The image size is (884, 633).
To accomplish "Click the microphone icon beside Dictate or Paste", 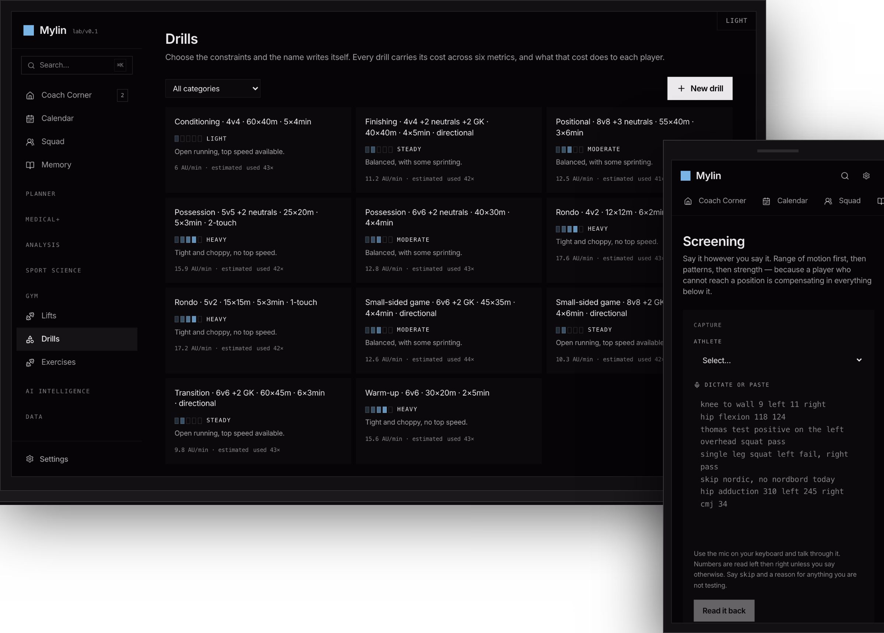I will (697, 385).
